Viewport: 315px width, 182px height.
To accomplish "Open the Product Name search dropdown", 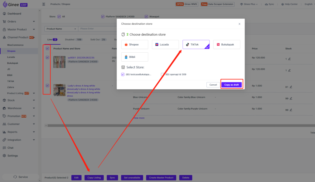I will 61,29.
